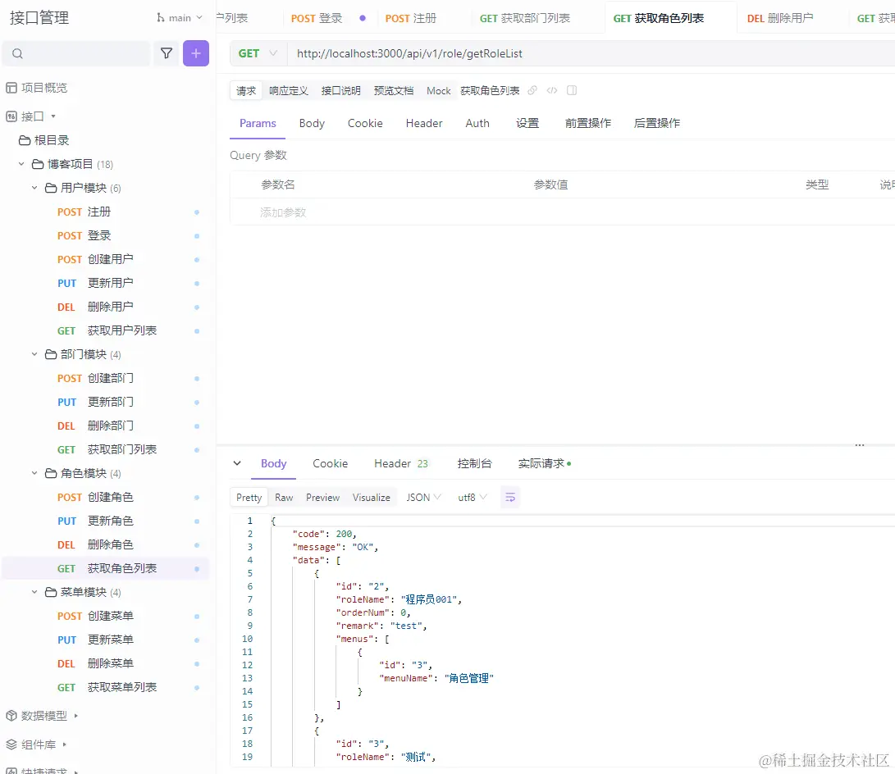
Task: Collapse the 角色模块 folder
Action: pos(34,473)
